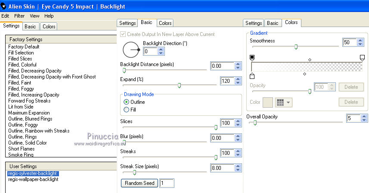Viewport: 369px width, 193px height.
Task: Select the Outline drawing mode
Action: 127,102
